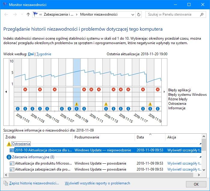Click the application error icon for 2018-11-02
The width and height of the screenshot is (210, 191).
pos(25,89)
